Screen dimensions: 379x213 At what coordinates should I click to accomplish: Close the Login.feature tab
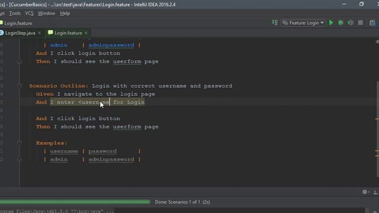point(86,33)
